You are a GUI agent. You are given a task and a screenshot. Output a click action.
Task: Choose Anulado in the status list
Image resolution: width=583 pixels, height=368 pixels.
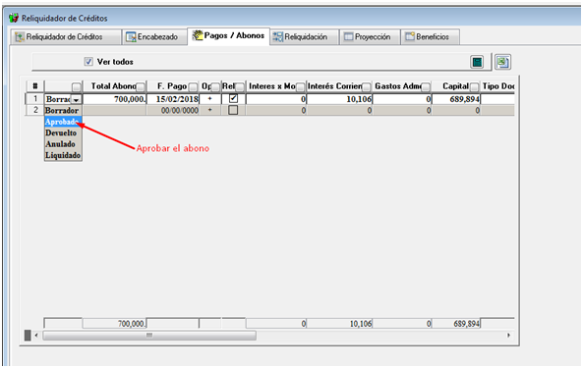(60, 144)
